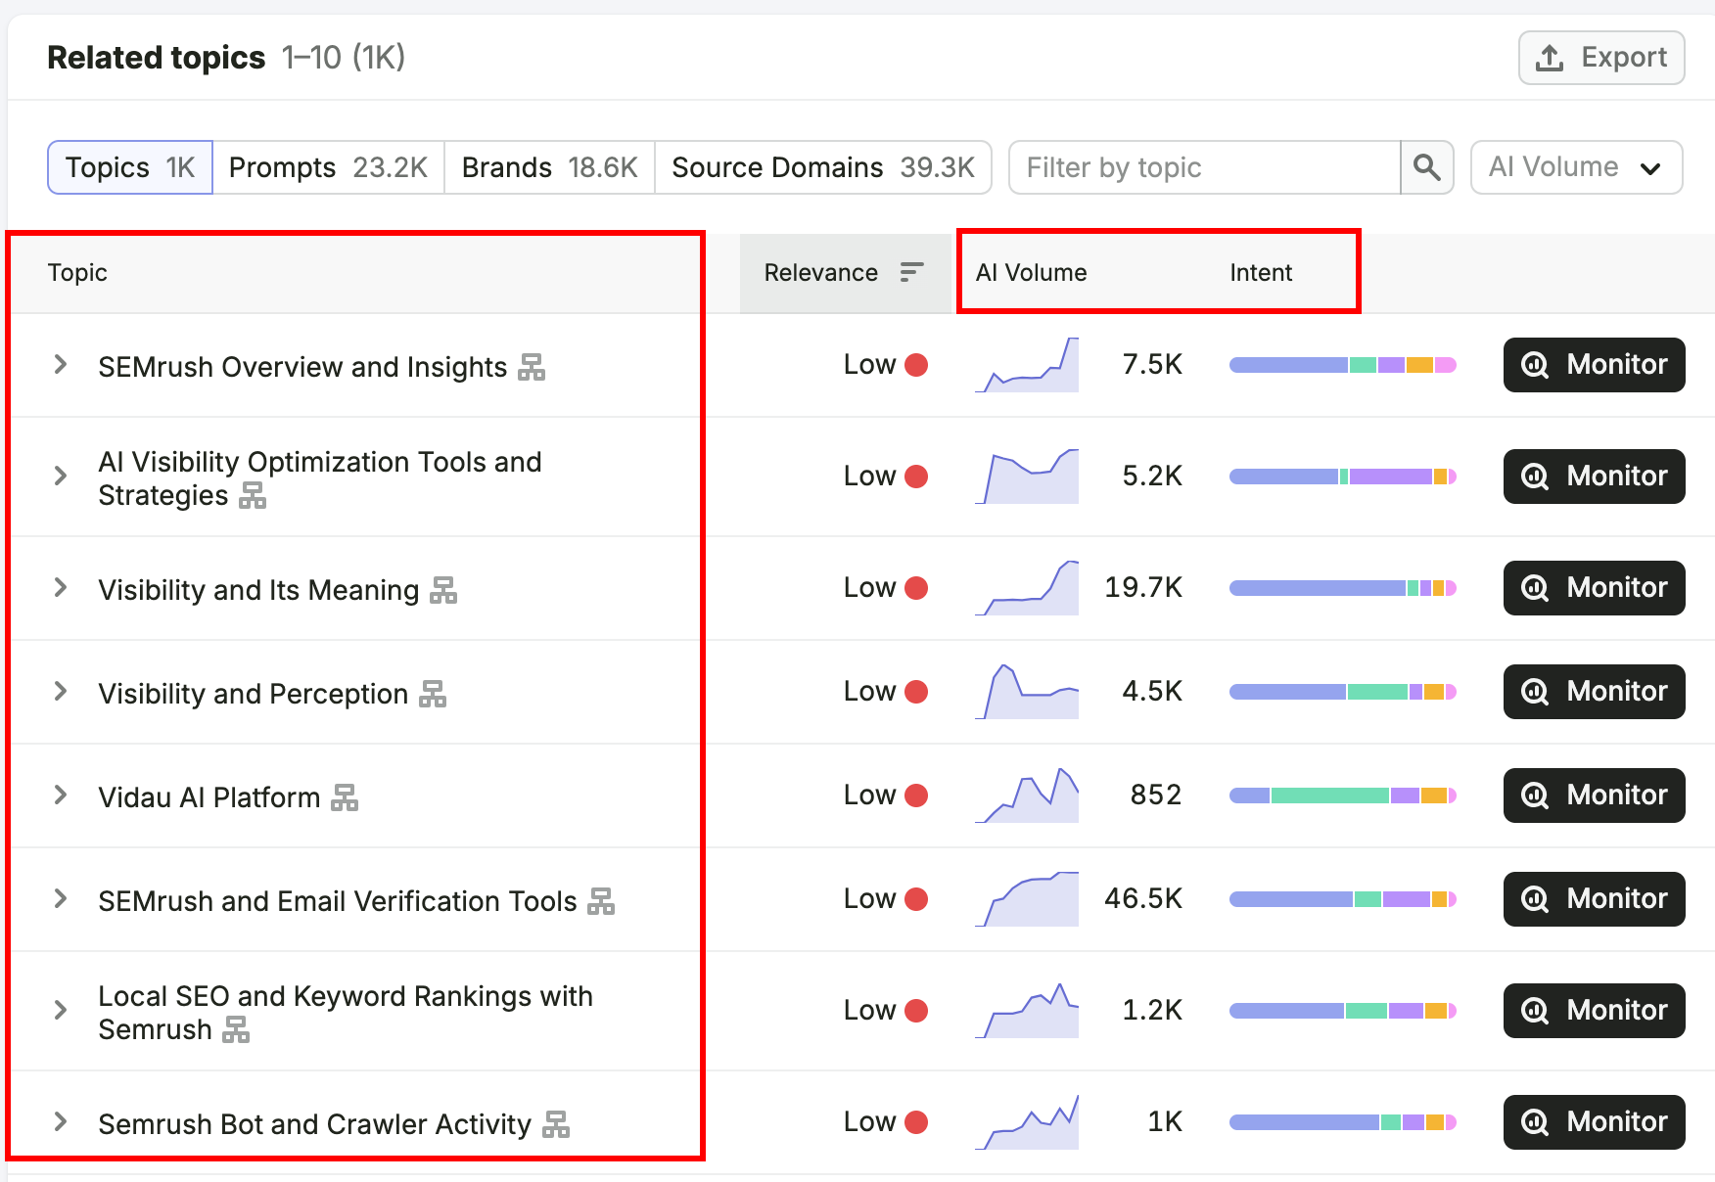Click the Related topics heading
Viewport: 1715px width, 1182px height.
pyautogui.click(x=157, y=58)
